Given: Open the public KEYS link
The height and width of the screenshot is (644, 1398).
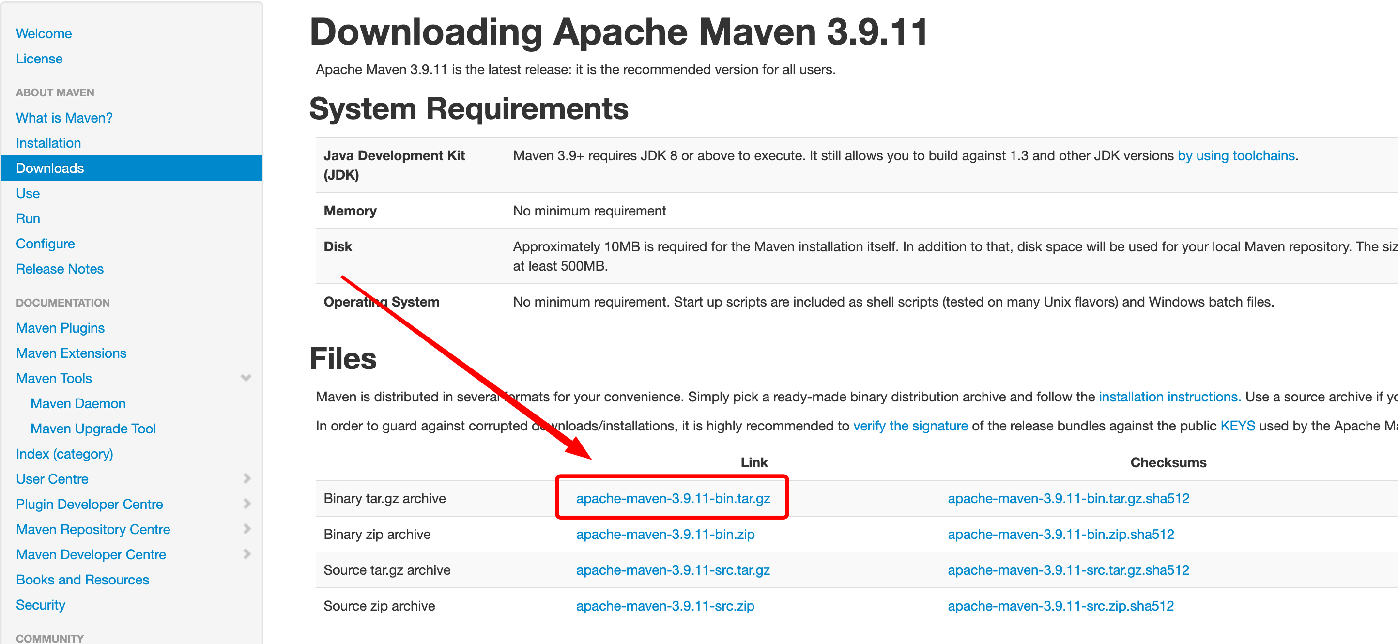Looking at the screenshot, I should click(x=1237, y=426).
